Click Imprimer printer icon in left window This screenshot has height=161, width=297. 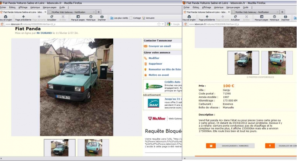pyautogui.click(x=102, y=17)
